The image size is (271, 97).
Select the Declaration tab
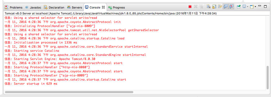pos(54,7)
